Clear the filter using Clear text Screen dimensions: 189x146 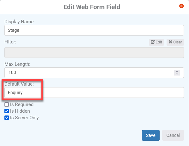[x=178, y=42]
